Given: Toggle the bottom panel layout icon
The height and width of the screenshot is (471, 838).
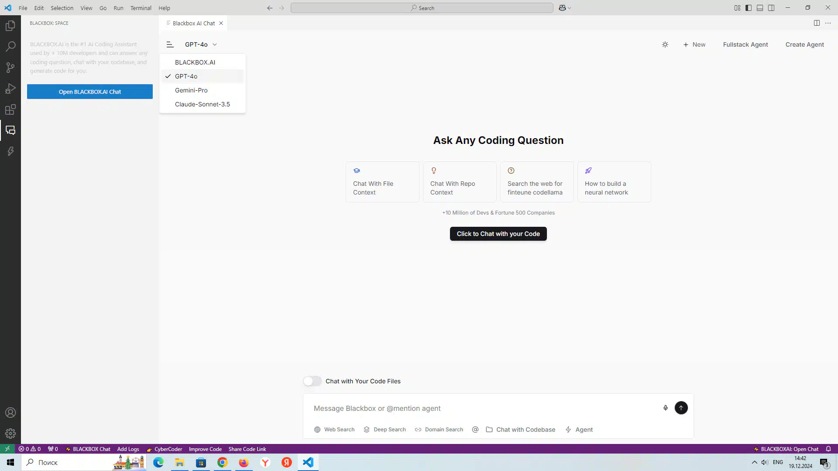Looking at the screenshot, I should (x=760, y=8).
